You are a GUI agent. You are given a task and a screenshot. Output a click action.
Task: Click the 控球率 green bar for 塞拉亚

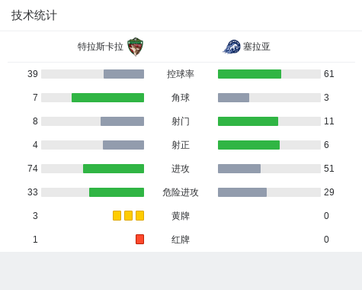tap(249, 74)
